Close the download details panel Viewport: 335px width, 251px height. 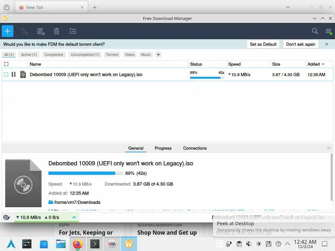(328, 148)
